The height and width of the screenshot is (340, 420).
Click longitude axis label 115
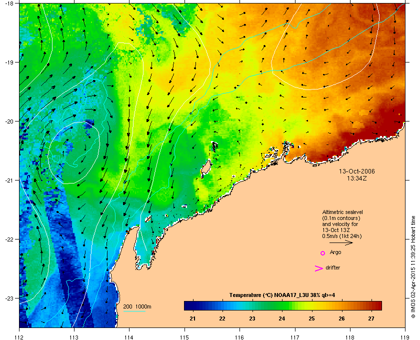[x=184, y=337]
